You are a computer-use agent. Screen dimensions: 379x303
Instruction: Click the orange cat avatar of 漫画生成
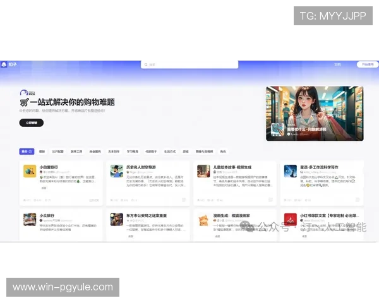coord(203,220)
